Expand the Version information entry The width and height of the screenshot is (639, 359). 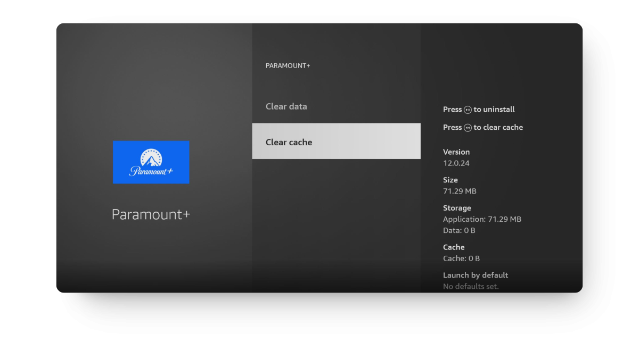456,152
